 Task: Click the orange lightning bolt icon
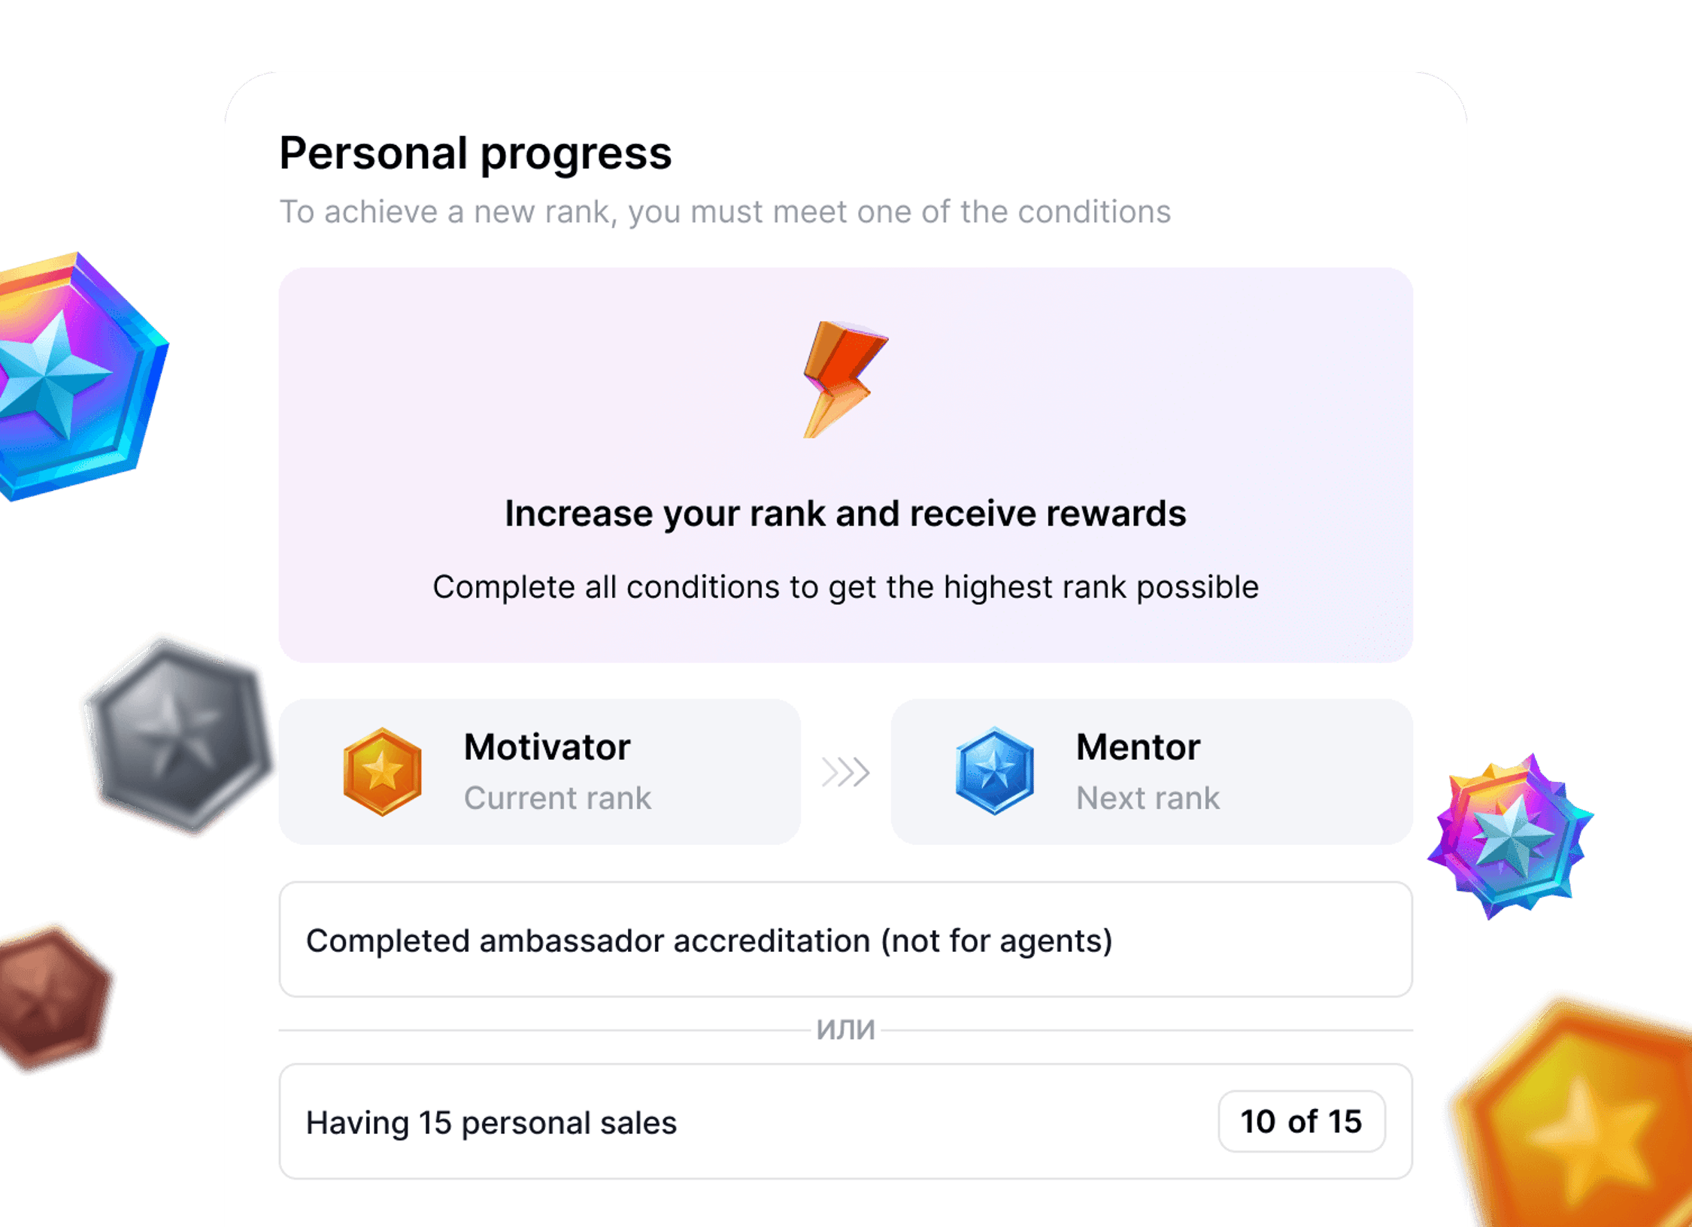(x=845, y=379)
